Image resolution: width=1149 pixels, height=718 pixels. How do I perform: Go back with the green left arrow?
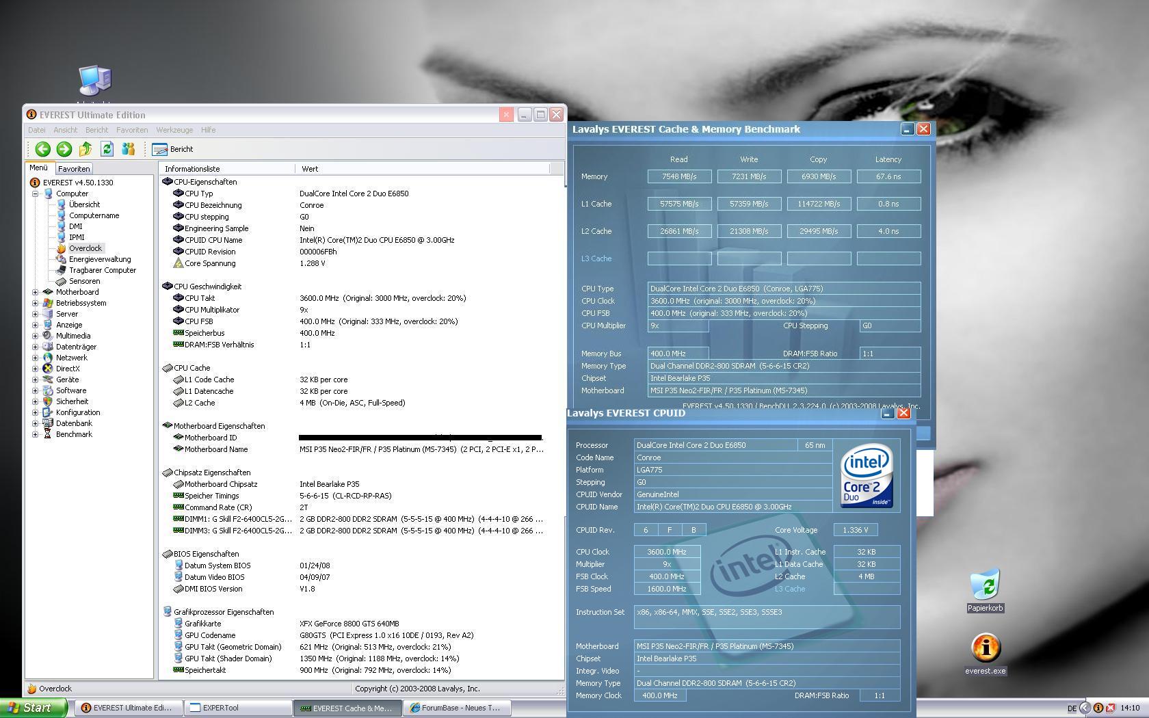42,149
